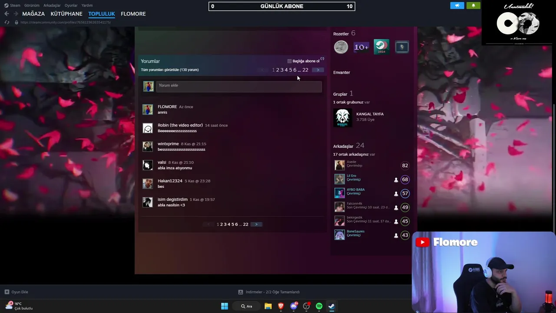Open File Explorer from the taskbar
Screen dimensions: 556x313
click(268, 306)
